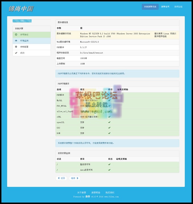Click the eye icon beside 环境监测
The width and height of the screenshot is (193, 204).
click(x=16, y=41)
